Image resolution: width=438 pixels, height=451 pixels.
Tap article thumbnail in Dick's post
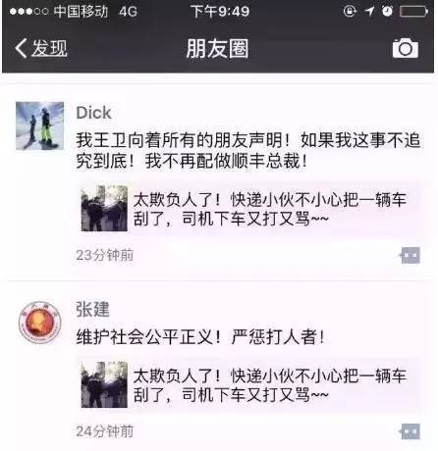pyautogui.click(x=104, y=209)
